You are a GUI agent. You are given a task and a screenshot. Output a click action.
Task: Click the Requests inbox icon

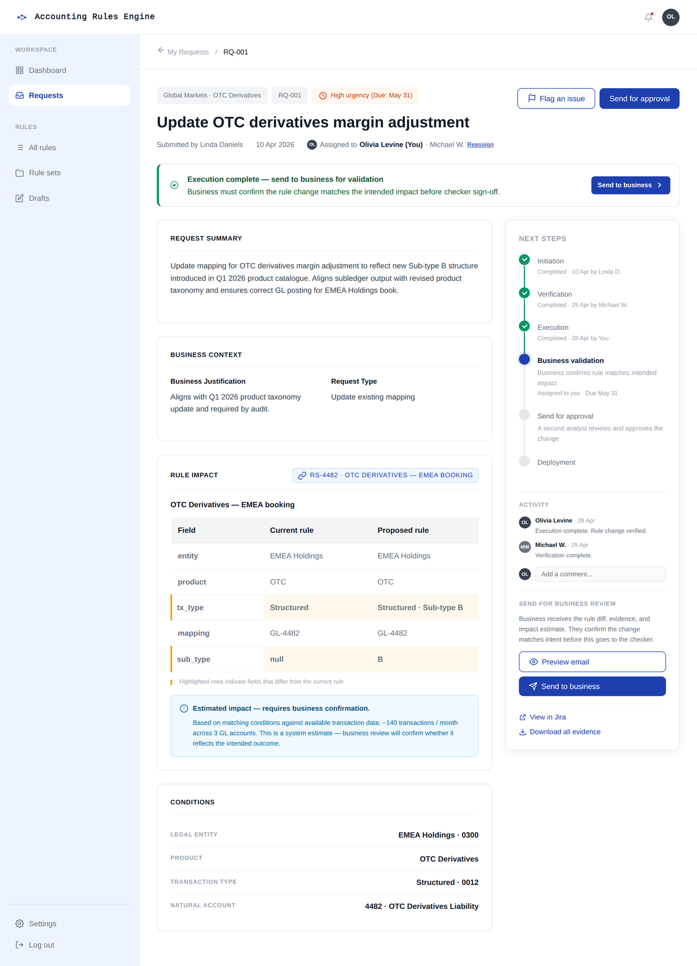click(x=20, y=96)
